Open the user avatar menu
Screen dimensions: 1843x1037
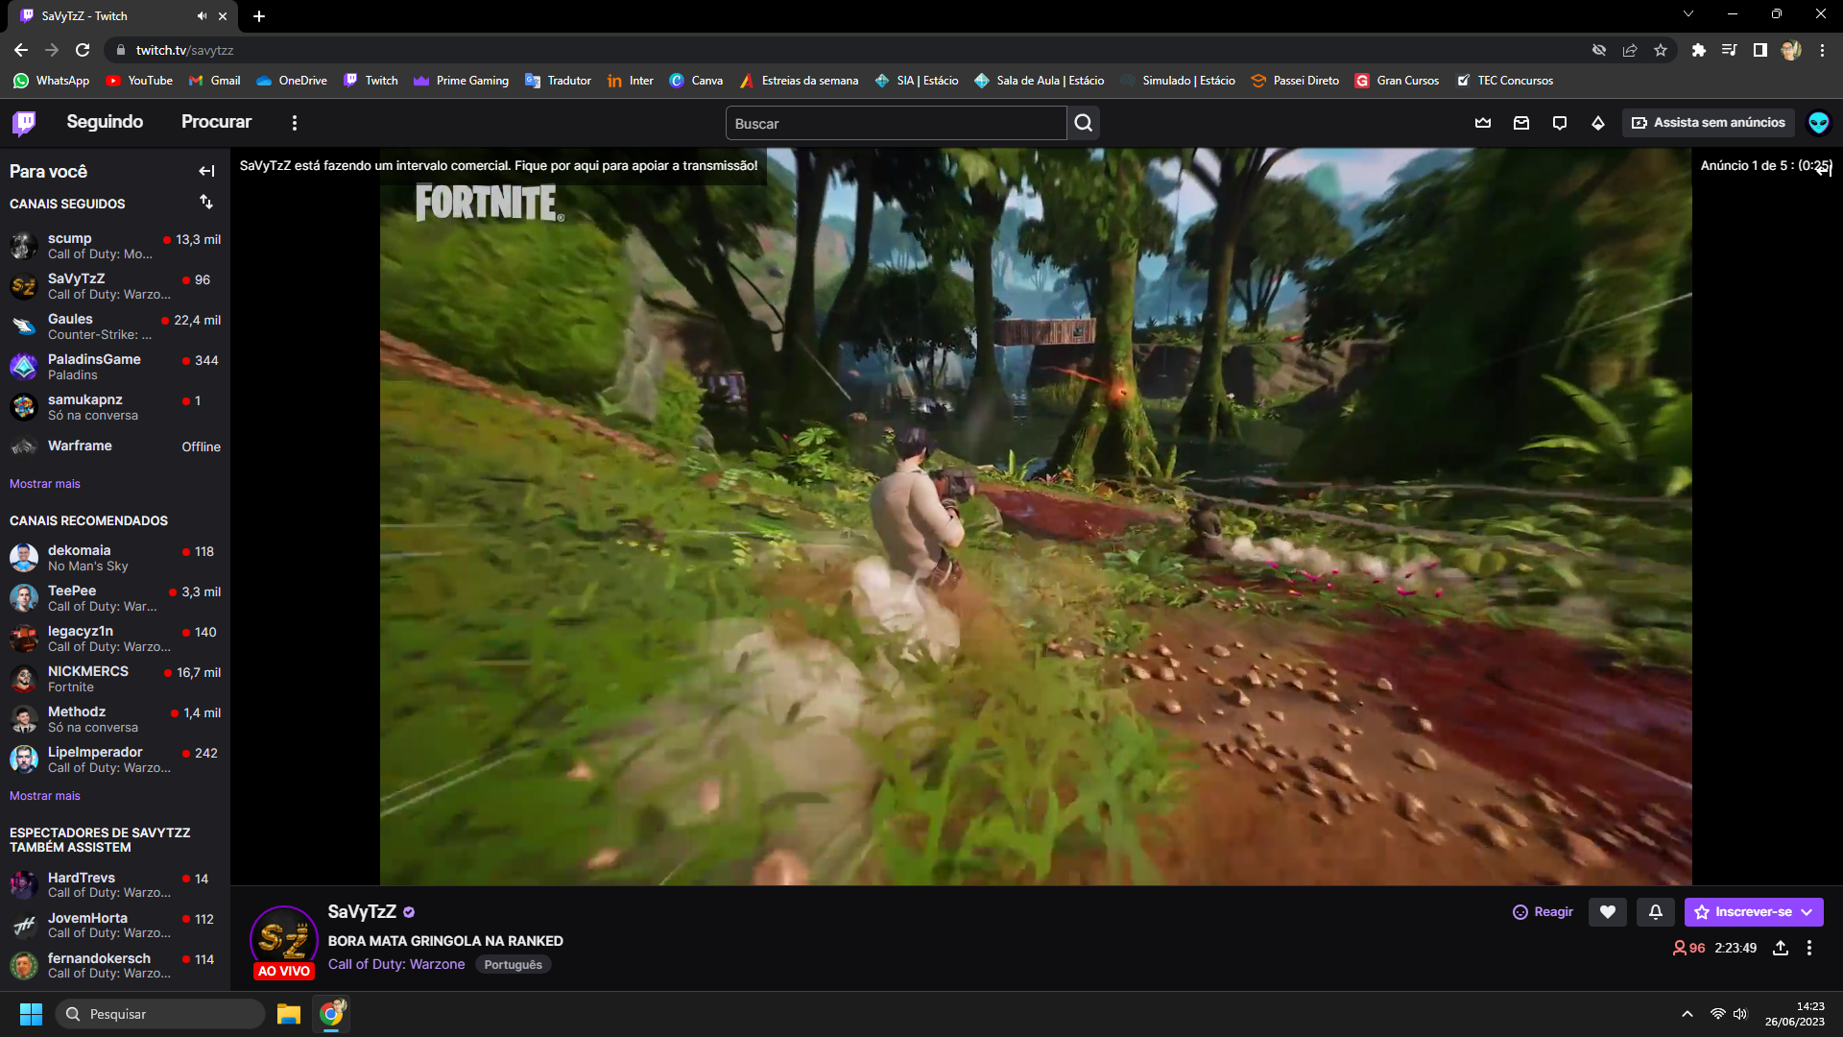click(1818, 123)
